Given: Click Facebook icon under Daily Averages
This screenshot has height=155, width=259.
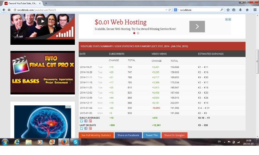Looking at the screenshot, I should point(86,121).
